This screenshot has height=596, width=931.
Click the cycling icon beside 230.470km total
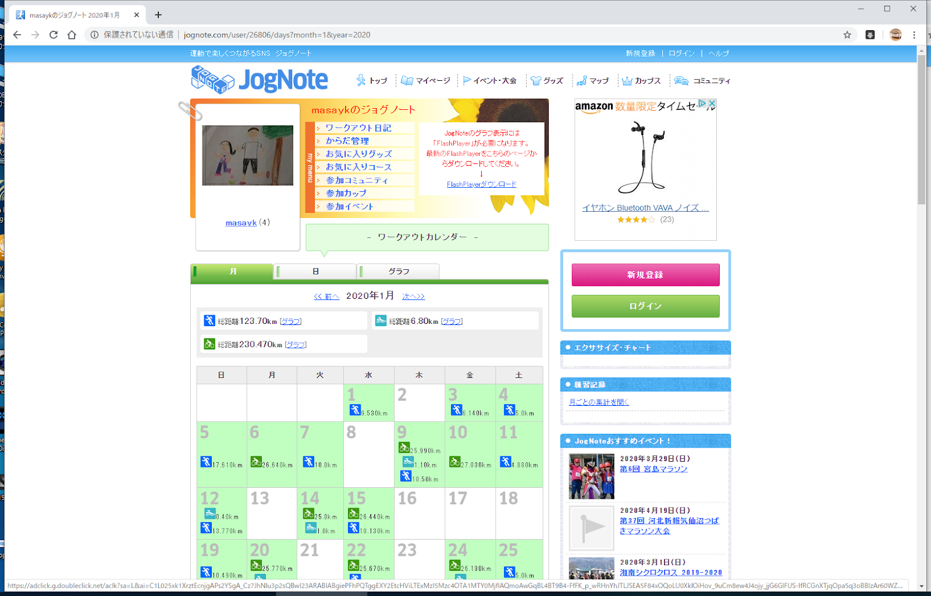(x=209, y=344)
